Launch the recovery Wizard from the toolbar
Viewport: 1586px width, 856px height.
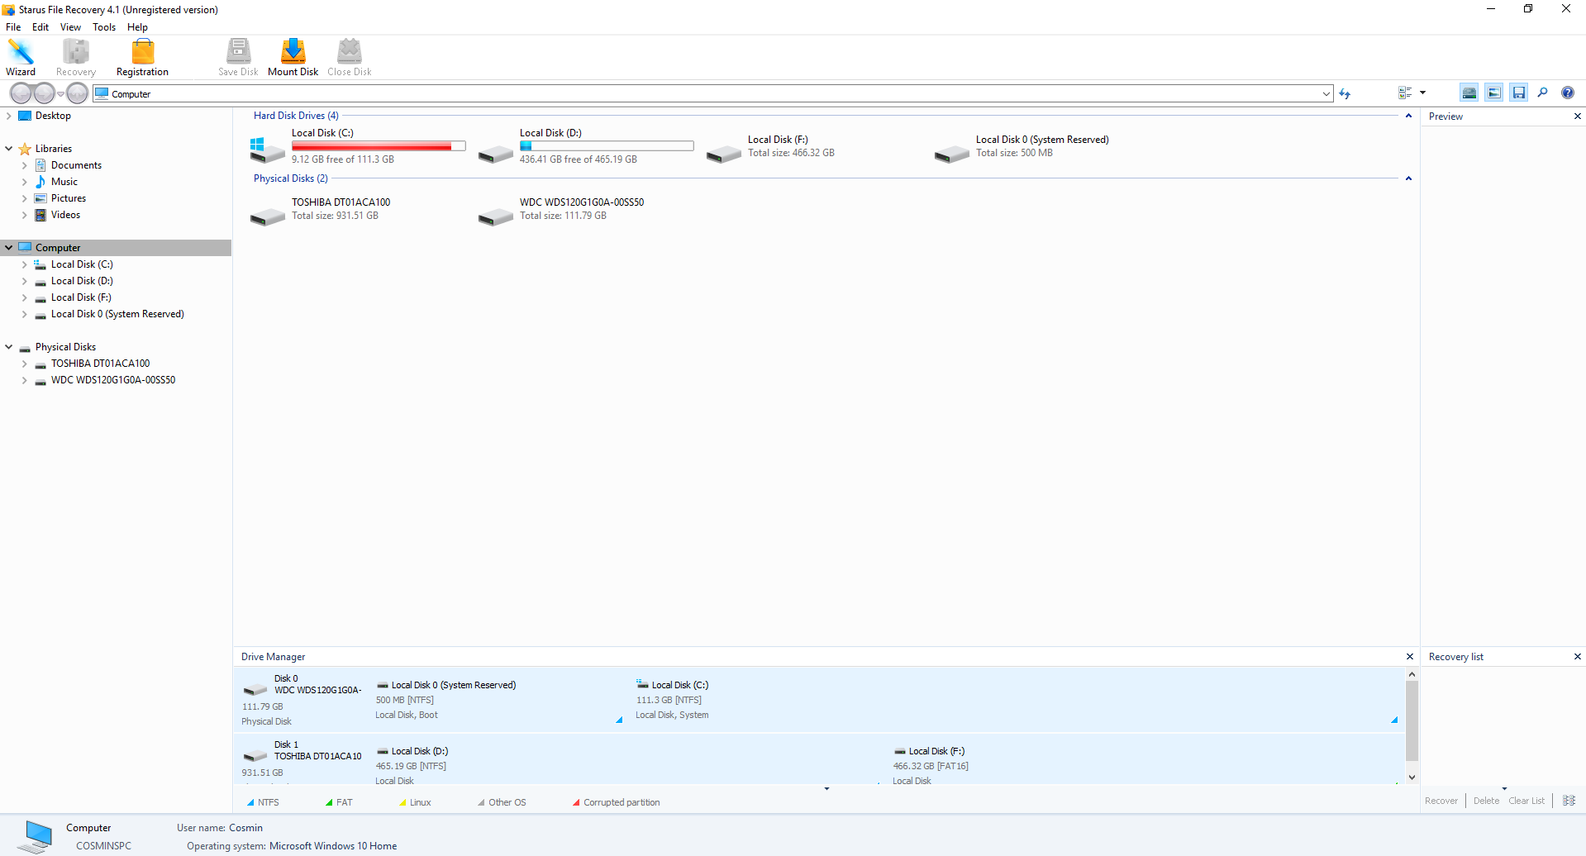[21, 57]
